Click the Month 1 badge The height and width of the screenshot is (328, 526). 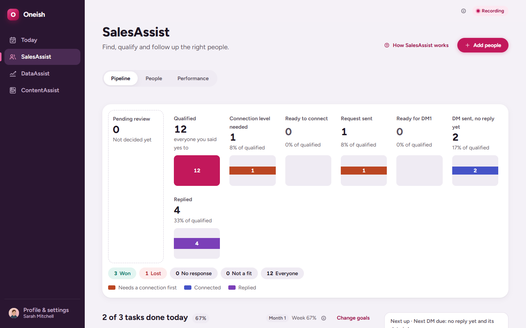click(277, 318)
